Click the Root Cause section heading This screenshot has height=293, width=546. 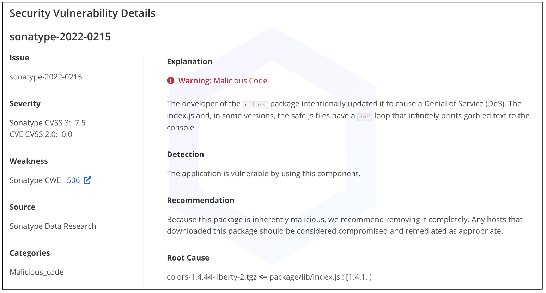(188, 258)
